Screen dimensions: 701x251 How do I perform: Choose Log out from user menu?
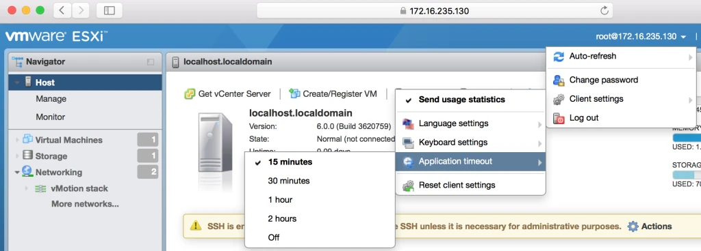(x=584, y=118)
